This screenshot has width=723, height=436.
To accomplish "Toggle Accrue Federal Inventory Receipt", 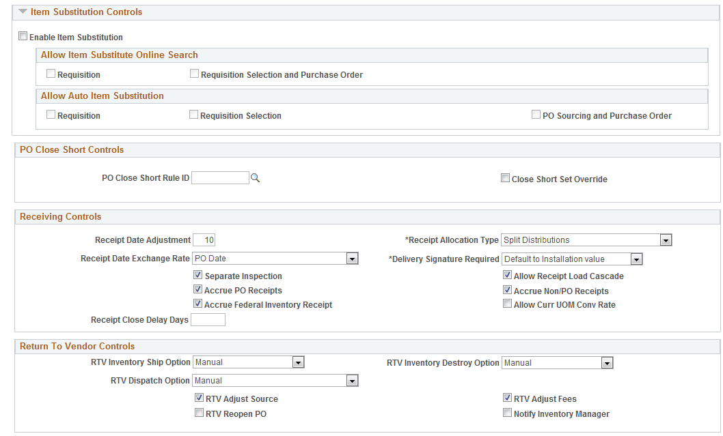I will click(x=197, y=304).
